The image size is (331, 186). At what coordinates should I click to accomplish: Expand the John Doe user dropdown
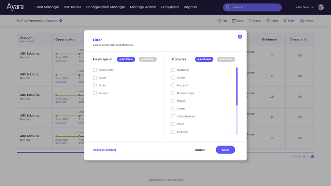(313, 7)
